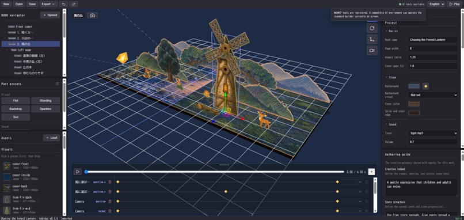Open the Background color swatch
The width and height of the screenshot is (464, 220).
414,86
